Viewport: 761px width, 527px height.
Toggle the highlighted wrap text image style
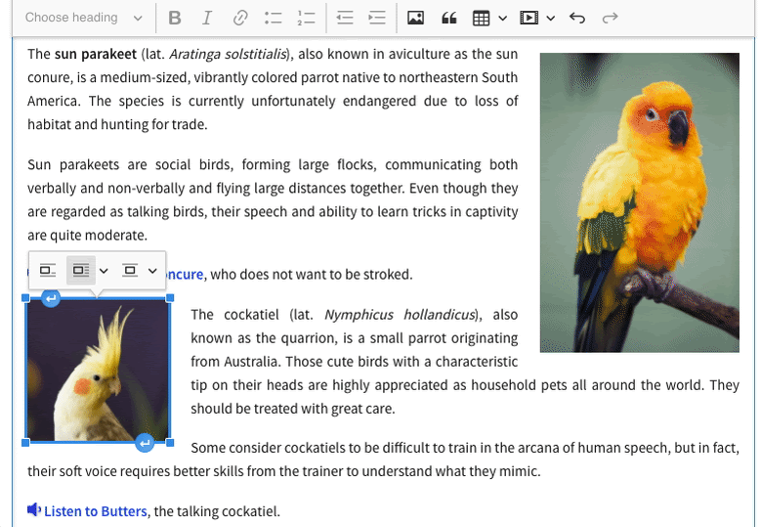[81, 270]
